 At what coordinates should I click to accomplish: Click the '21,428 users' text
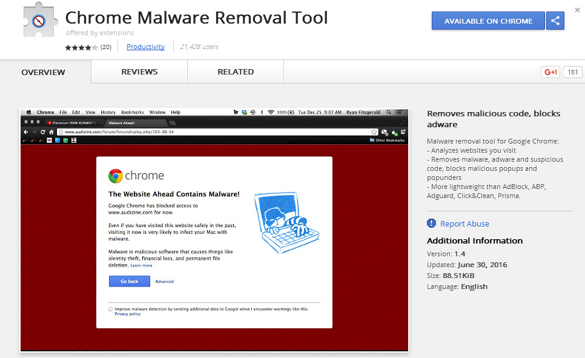pyautogui.click(x=199, y=47)
